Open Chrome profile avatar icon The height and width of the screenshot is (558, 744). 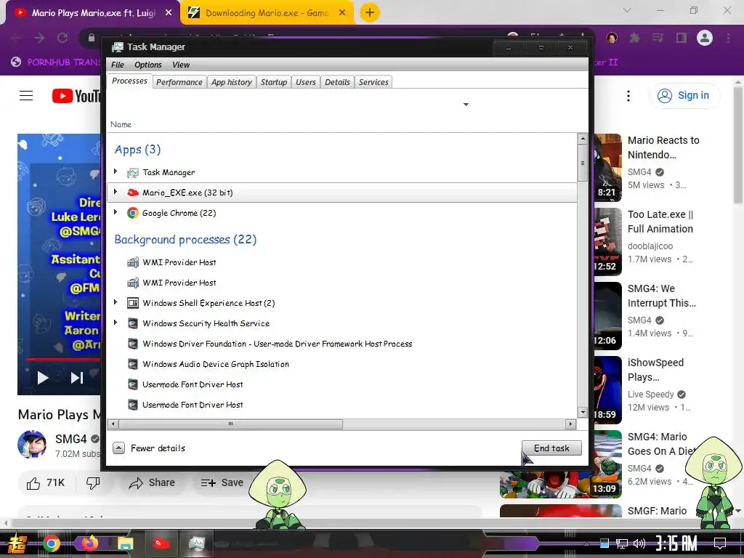pyautogui.click(x=705, y=38)
